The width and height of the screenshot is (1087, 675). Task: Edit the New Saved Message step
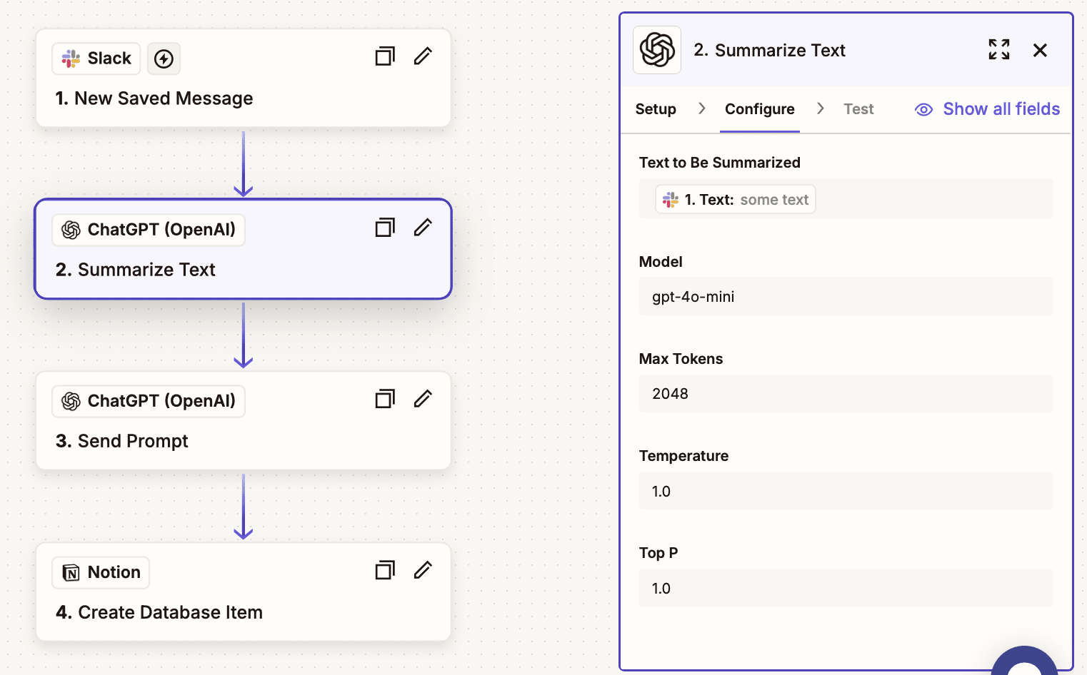pyautogui.click(x=423, y=56)
